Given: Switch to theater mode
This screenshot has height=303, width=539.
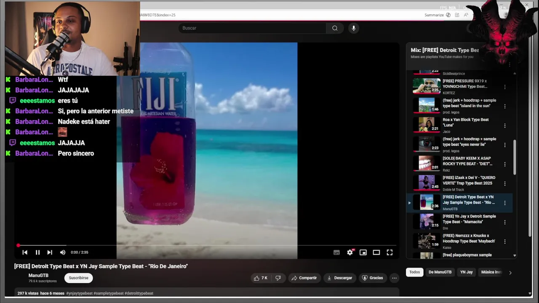Looking at the screenshot, I should pos(376,252).
